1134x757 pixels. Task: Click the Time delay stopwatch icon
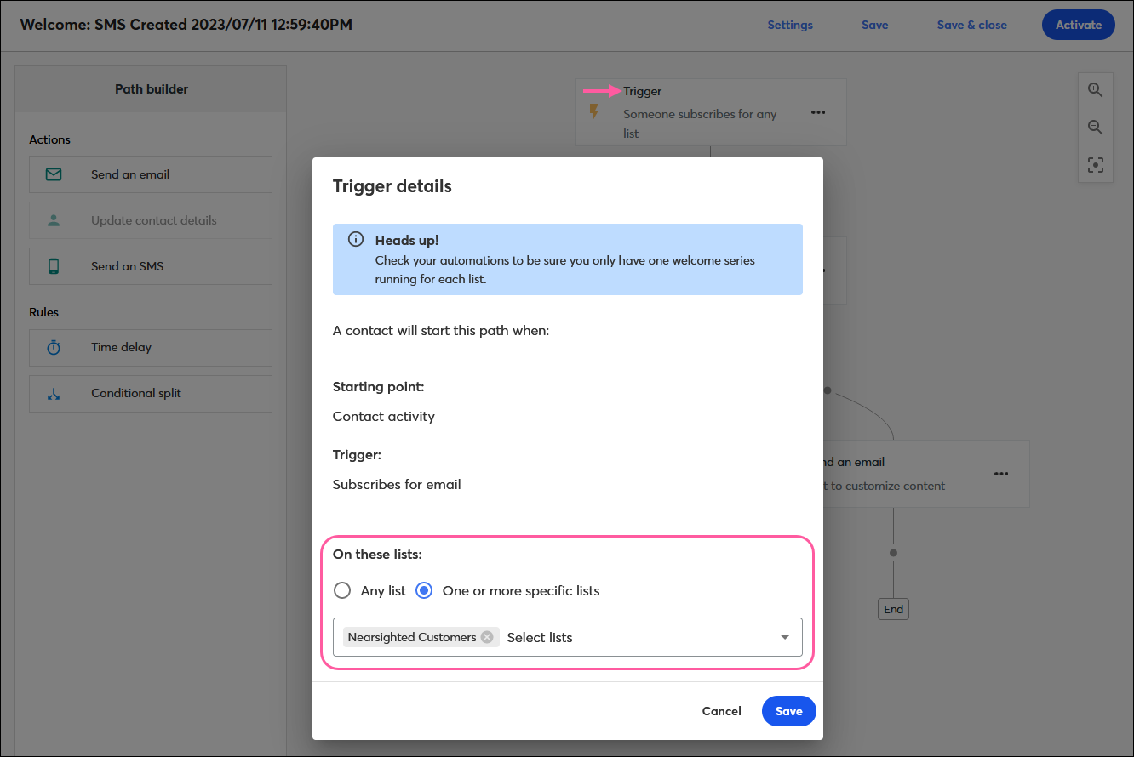tap(54, 347)
